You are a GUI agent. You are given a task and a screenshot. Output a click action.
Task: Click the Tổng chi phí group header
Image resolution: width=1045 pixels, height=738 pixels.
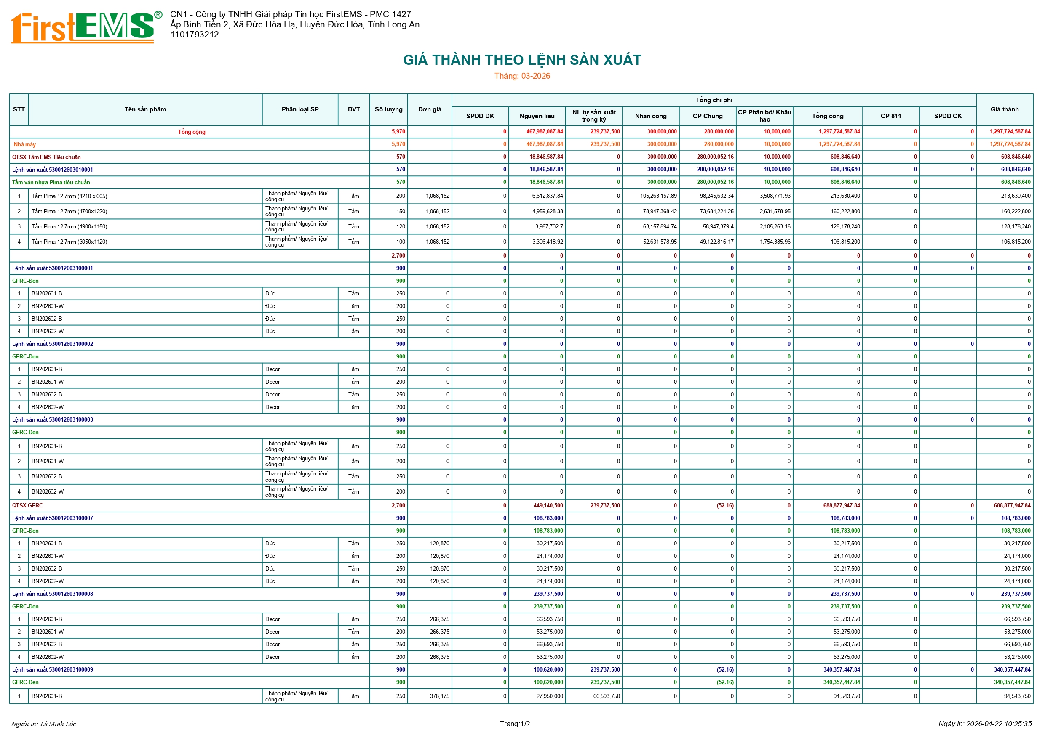coord(714,100)
